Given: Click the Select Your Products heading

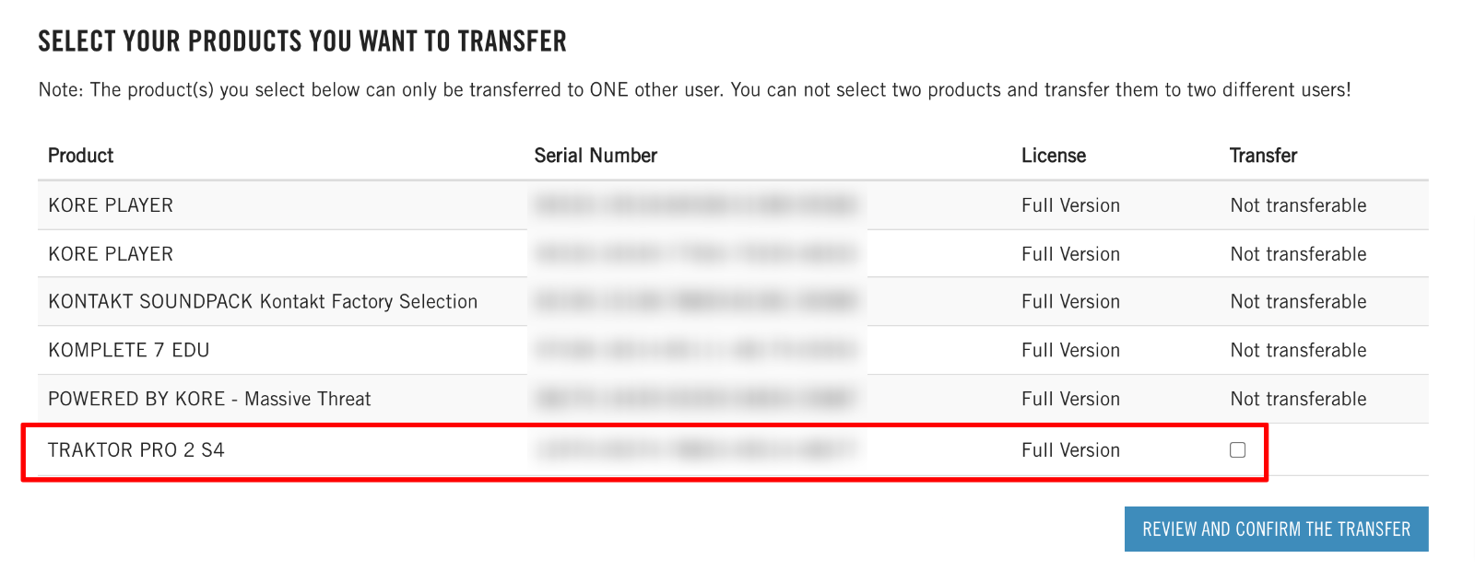Looking at the screenshot, I should pos(302,41).
